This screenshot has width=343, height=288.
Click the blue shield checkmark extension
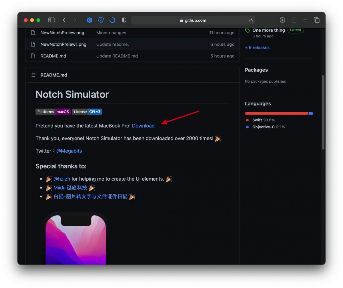[x=101, y=20]
